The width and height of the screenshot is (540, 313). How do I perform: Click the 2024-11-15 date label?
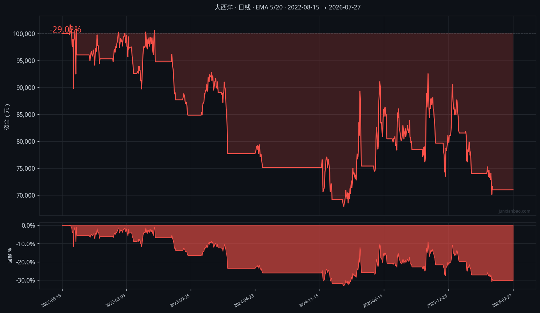coord(309,301)
